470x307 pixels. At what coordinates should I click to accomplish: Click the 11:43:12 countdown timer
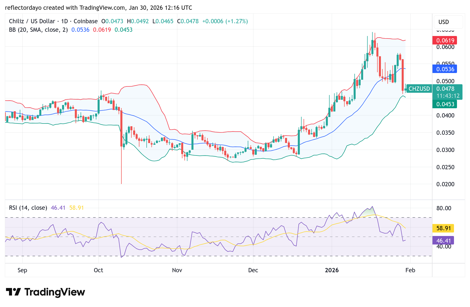point(448,96)
